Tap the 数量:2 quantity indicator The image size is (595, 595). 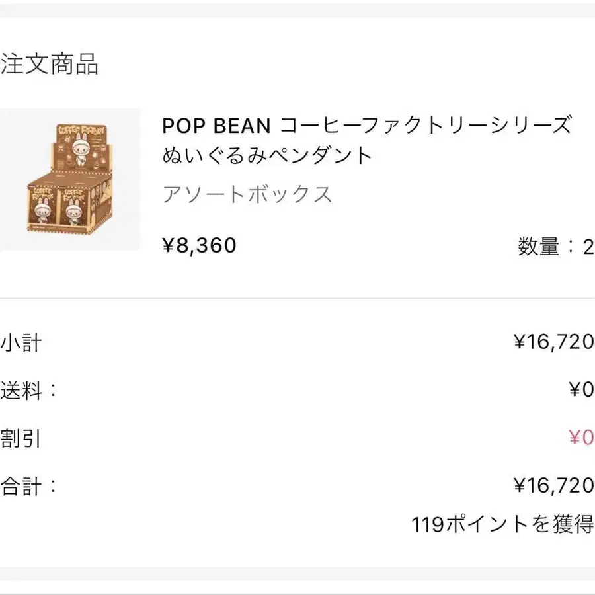point(555,247)
